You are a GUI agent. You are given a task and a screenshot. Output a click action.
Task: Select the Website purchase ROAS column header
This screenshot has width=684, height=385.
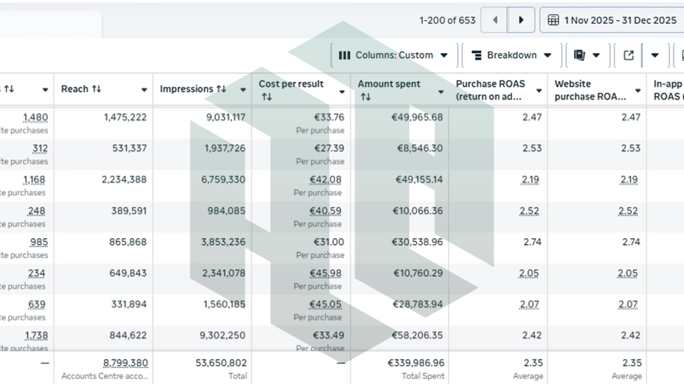pos(590,90)
